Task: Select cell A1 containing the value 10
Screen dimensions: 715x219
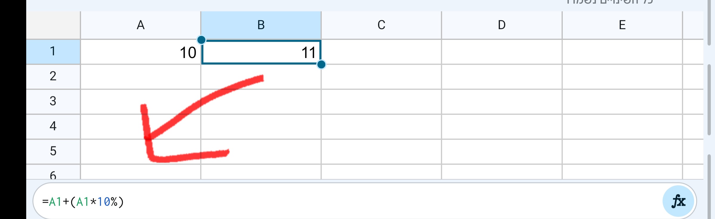Action: [140, 51]
